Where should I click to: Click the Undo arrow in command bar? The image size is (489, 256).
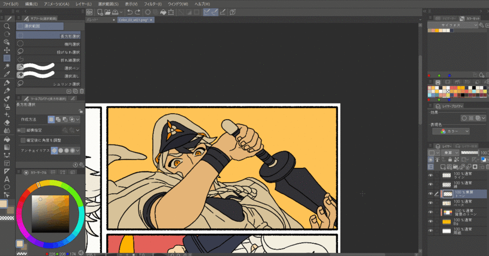point(130,12)
